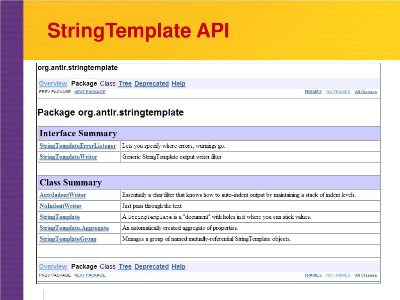
Task: Click the 'StringTemplate API' slide title
Action: (x=138, y=31)
